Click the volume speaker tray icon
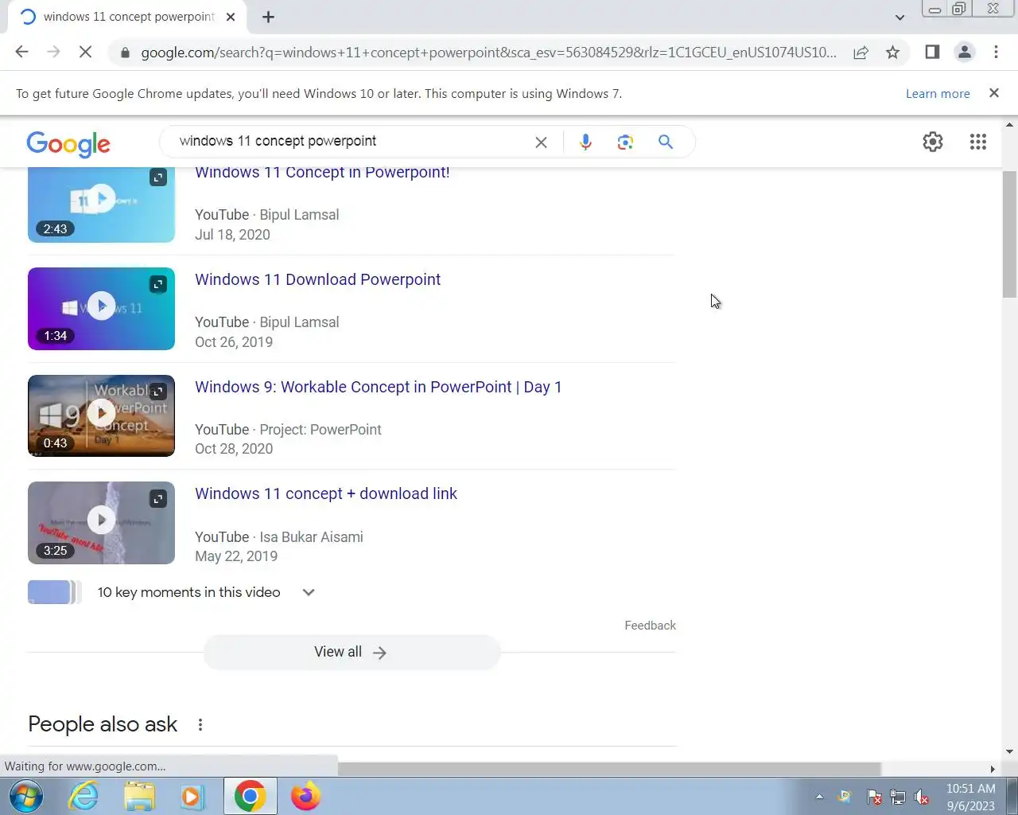 coord(922,797)
